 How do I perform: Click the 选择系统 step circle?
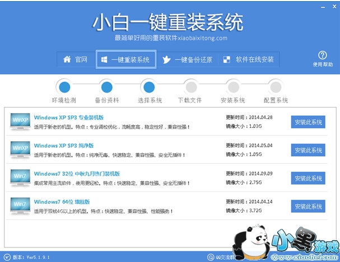click(x=149, y=88)
